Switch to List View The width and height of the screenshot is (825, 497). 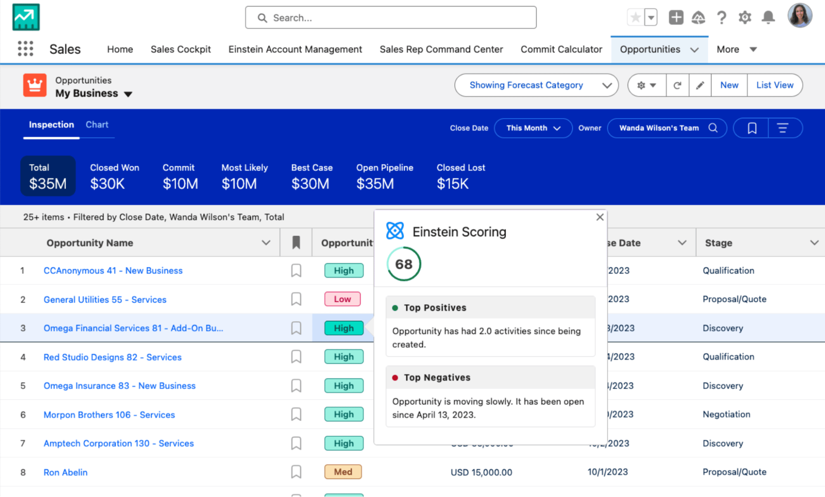(775, 85)
